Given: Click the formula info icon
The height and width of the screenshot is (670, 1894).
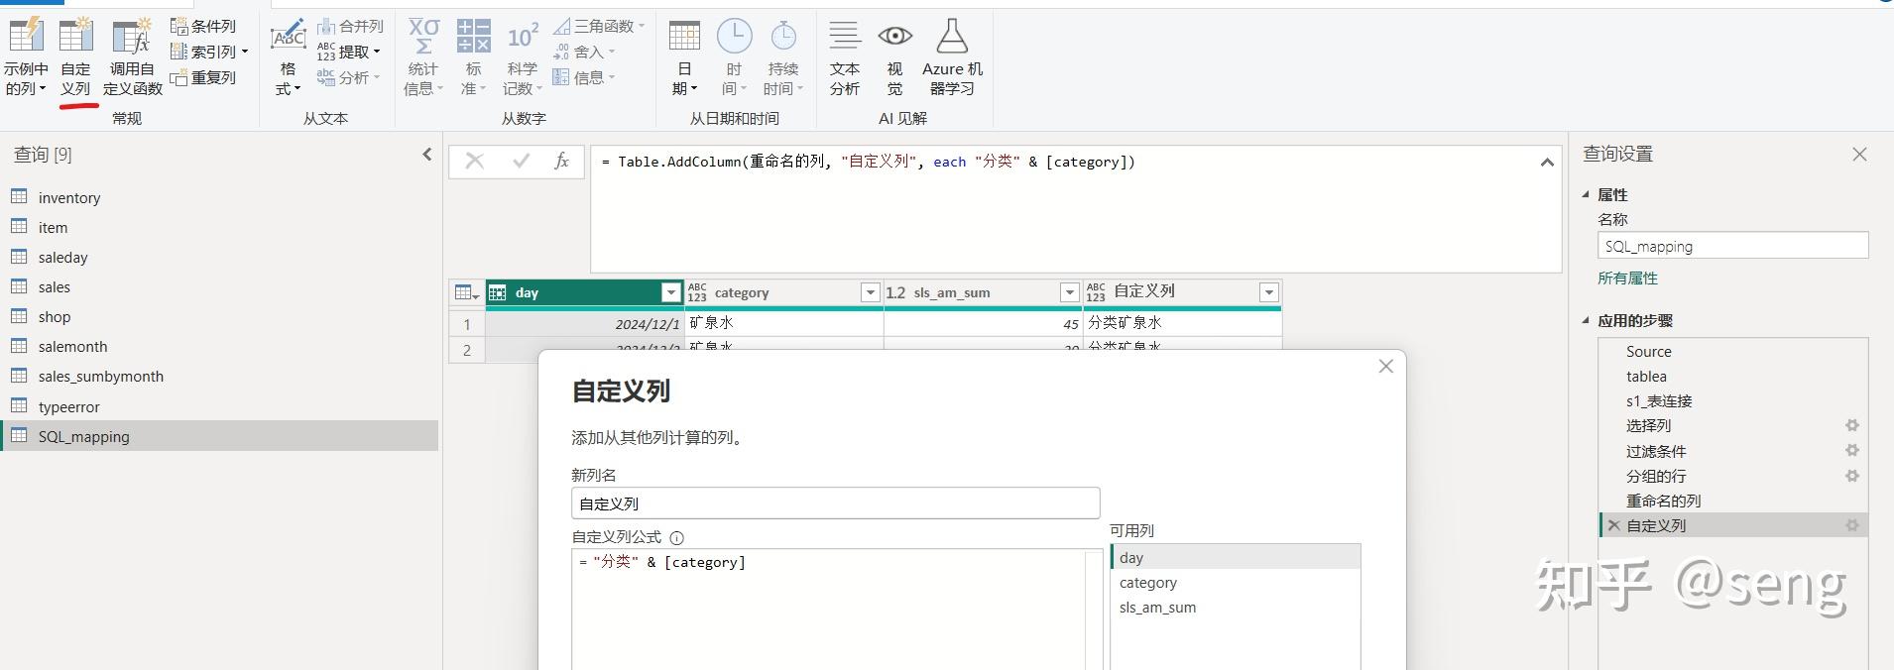Looking at the screenshot, I should coord(677,538).
